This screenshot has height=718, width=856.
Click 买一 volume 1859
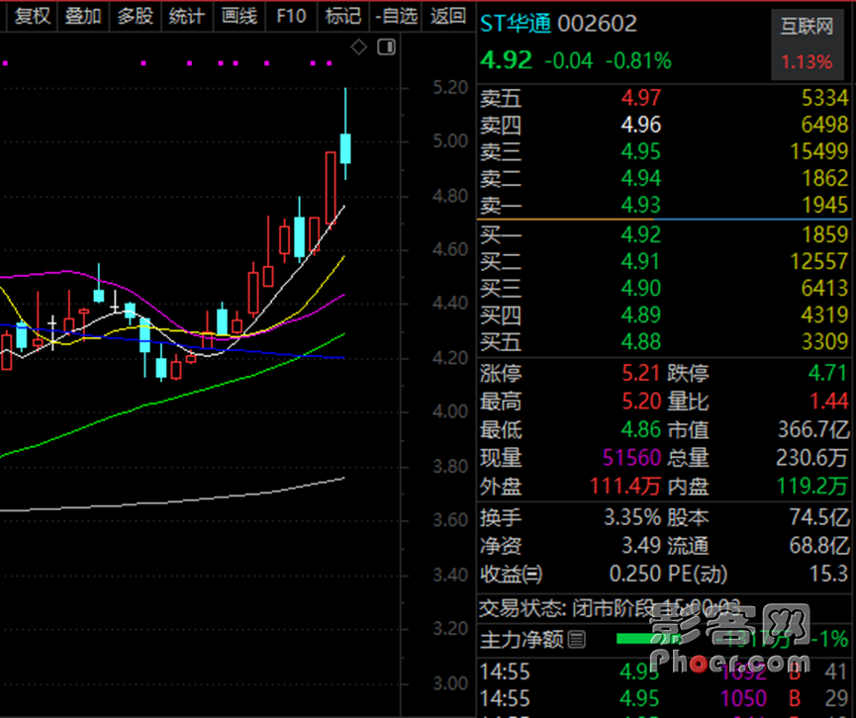click(x=825, y=235)
